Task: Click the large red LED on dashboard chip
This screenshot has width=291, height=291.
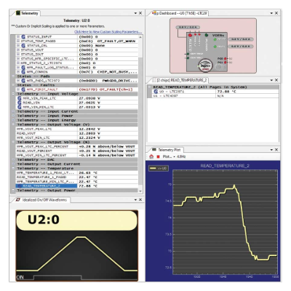Action: tap(191, 36)
